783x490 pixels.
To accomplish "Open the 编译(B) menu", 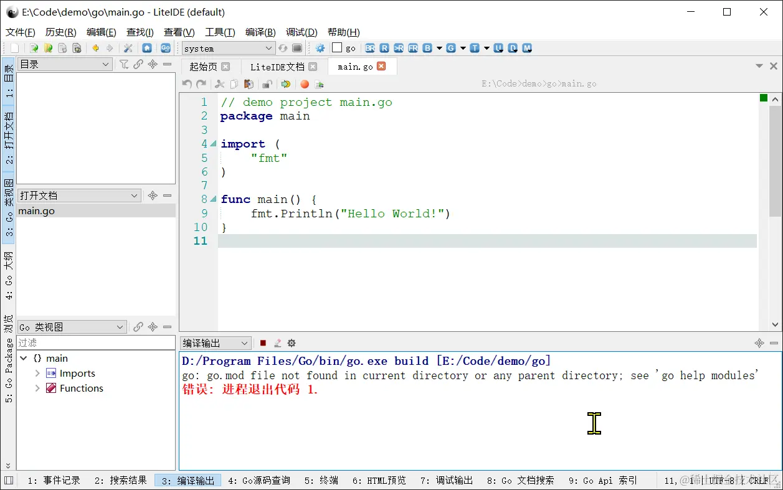I will 260,32.
